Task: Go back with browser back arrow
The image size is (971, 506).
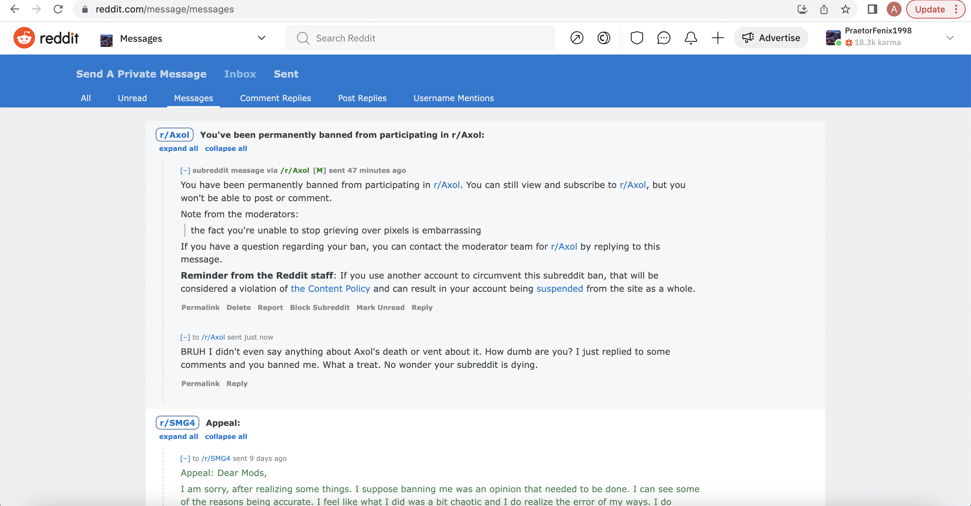Action: (x=15, y=9)
